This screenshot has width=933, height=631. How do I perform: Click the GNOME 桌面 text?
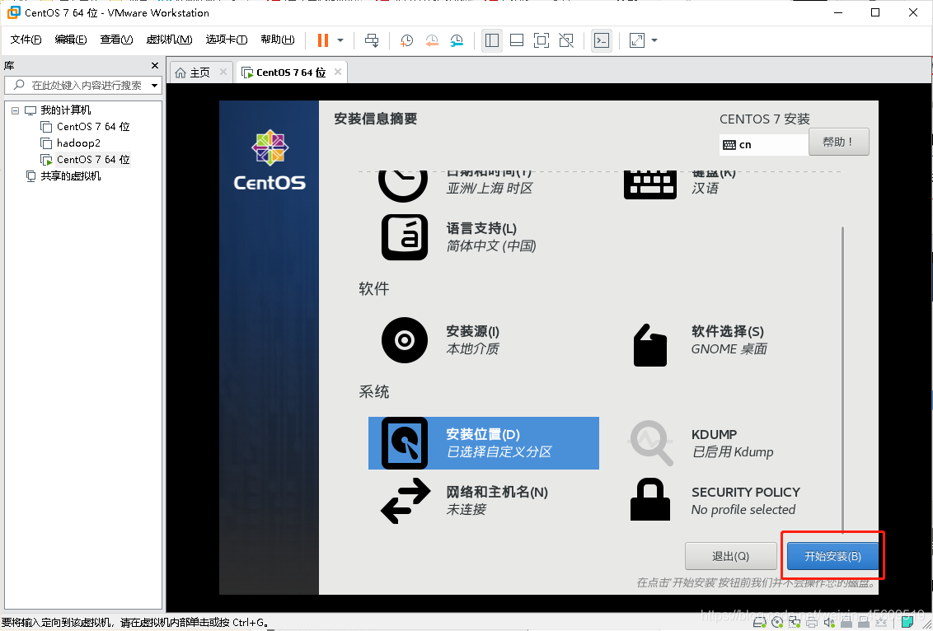coord(729,348)
